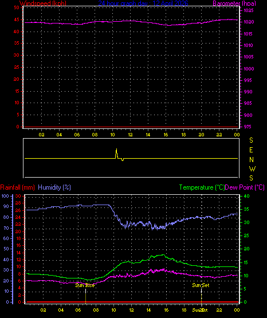Click the "Temperature (°C)" legend label
Viewport: 267px width, 318px height.
(202, 187)
